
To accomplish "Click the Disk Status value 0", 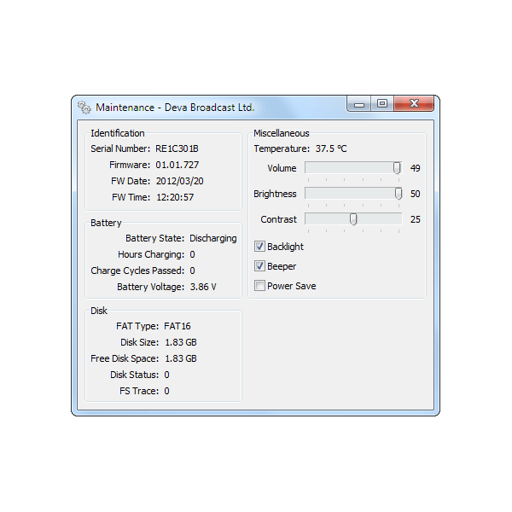I will (x=167, y=375).
